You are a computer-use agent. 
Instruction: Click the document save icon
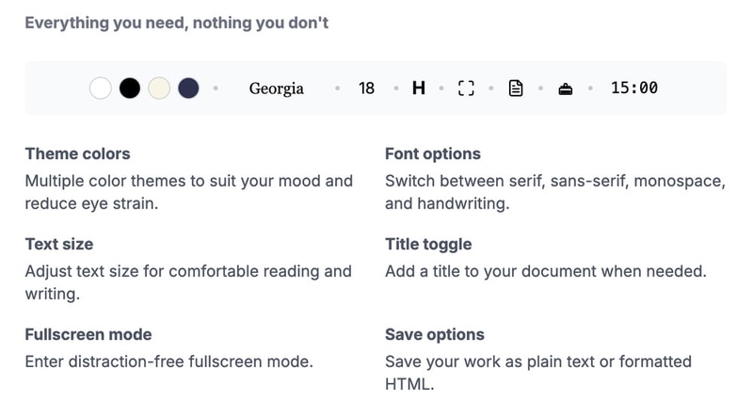516,88
